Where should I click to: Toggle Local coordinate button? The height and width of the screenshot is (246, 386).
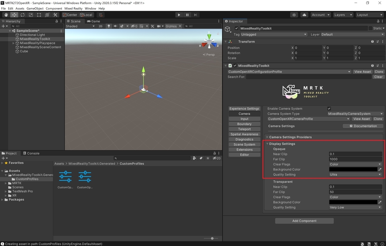86,15
